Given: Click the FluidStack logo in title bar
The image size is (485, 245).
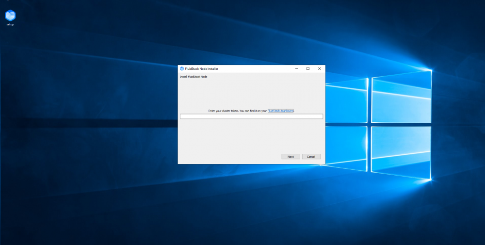Looking at the screenshot, I should [182, 69].
